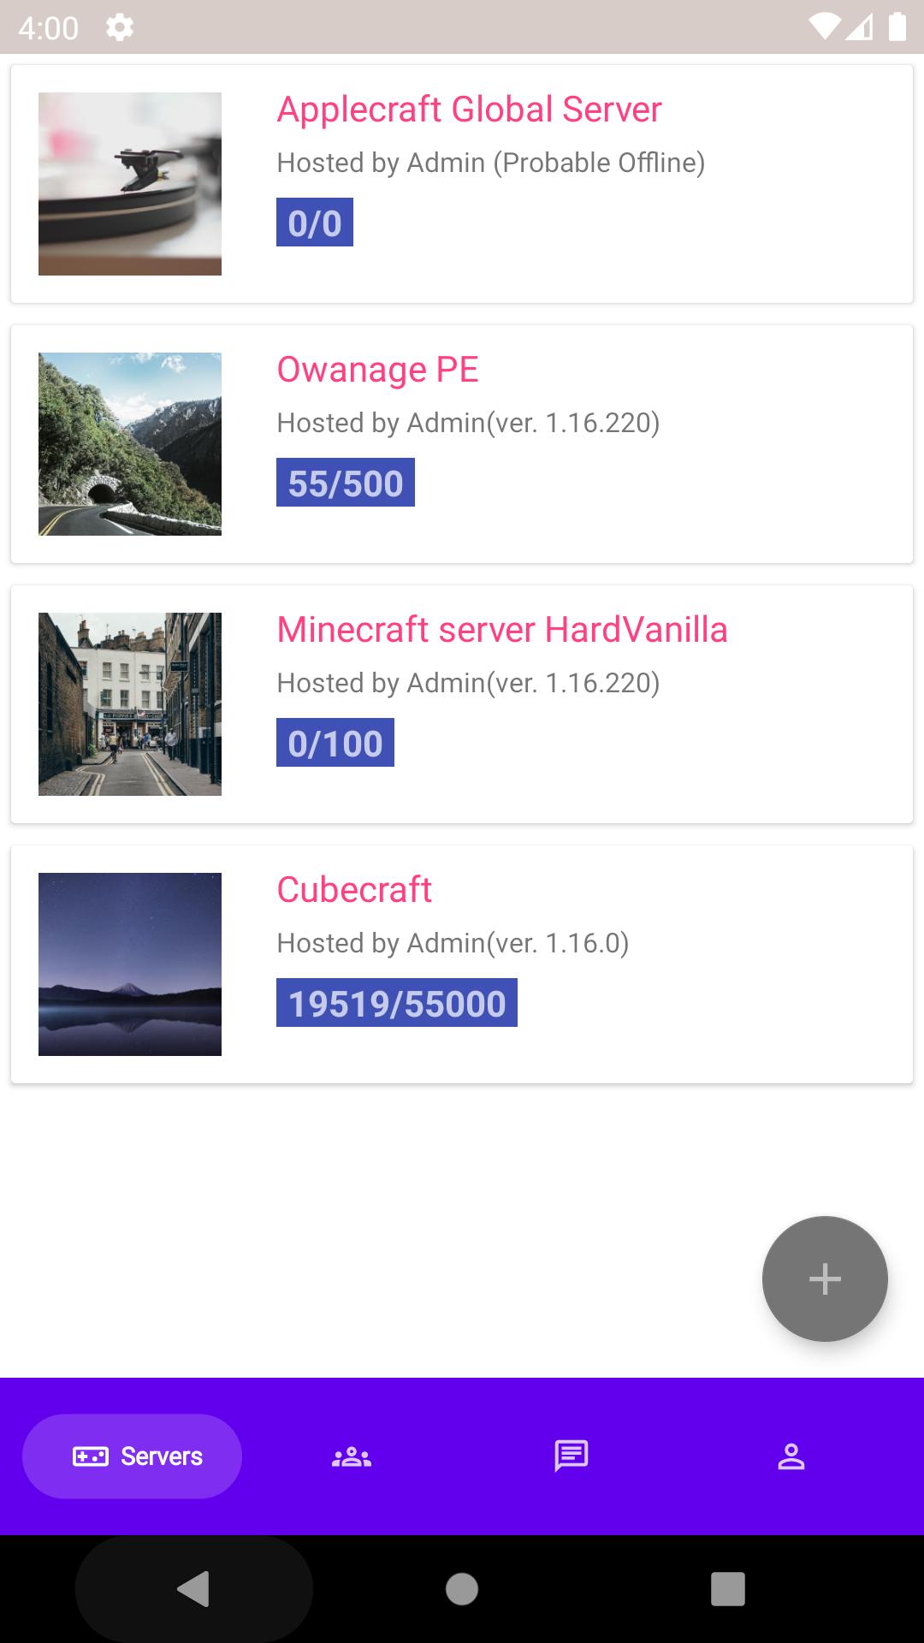Tap the 0/100 player count badge

(335, 743)
